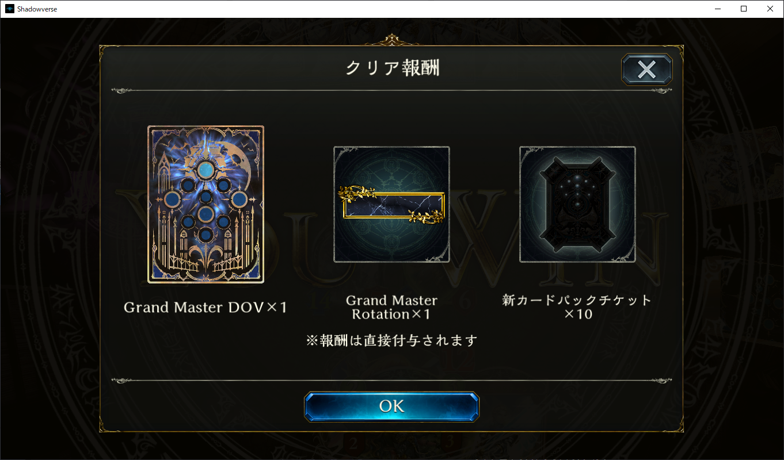Click the Grand Master DOV×1 label
Viewport: 784px width, 460px height.
[205, 307]
